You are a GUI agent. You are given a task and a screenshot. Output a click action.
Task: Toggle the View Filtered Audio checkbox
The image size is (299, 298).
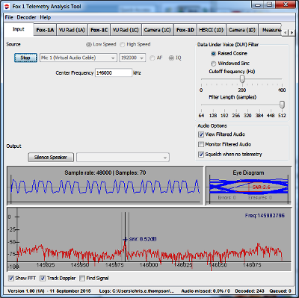point(201,134)
